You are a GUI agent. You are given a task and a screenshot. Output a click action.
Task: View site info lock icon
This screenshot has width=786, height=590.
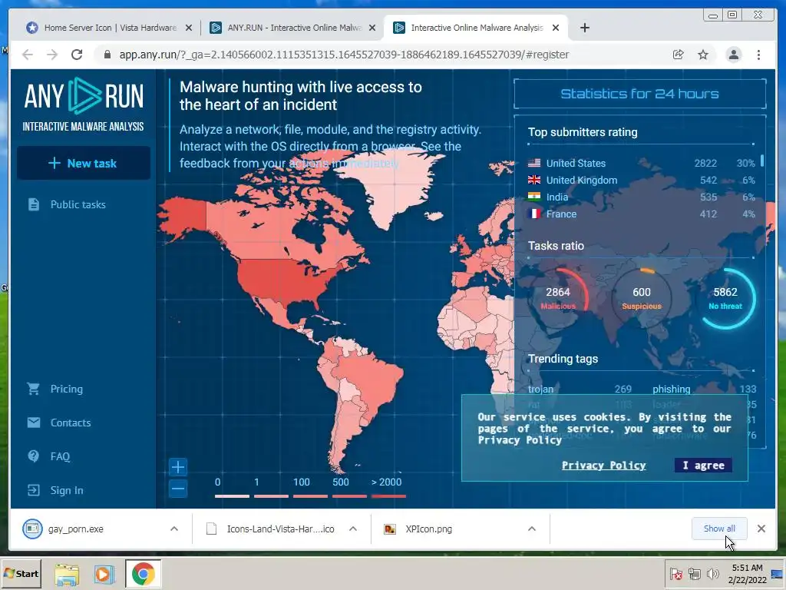click(x=107, y=55)
